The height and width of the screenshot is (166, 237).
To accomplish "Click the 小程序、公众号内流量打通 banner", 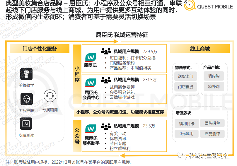I will click(120, 112).
